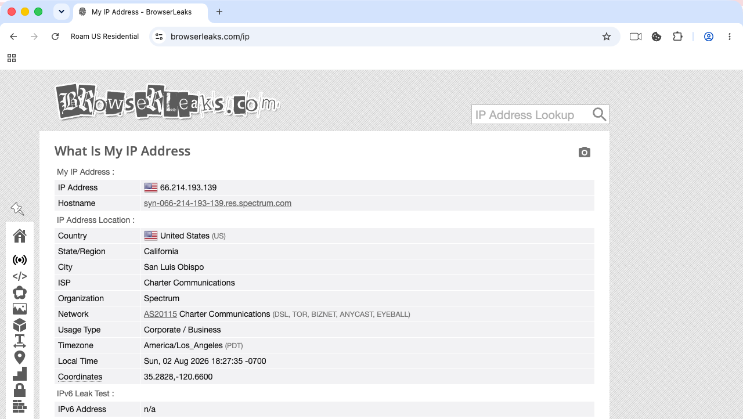Open the Geolocation pin icon in sidebar
The width and height of the screenshot is (743, 419).
tap(20, 357)
